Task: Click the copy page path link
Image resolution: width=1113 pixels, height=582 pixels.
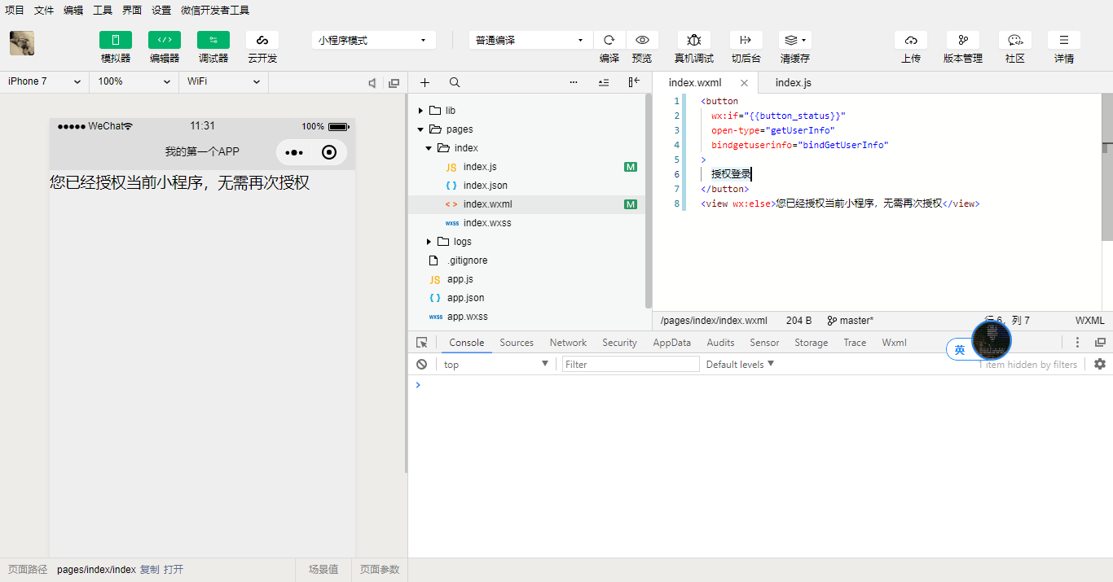Action: point(149,570)
